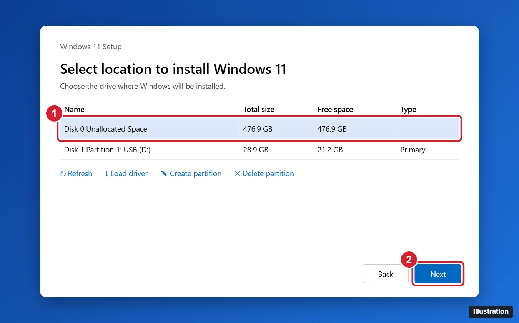Click the Windows 11 Setup title text
Image resolution: width=519 pixels, height=323 pixels.
[91, 47]
